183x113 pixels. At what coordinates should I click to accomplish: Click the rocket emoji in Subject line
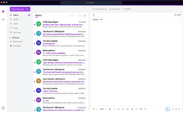click(101, 20)
